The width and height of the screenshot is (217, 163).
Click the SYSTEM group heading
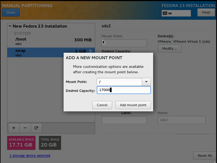click(x=22, y=34)
